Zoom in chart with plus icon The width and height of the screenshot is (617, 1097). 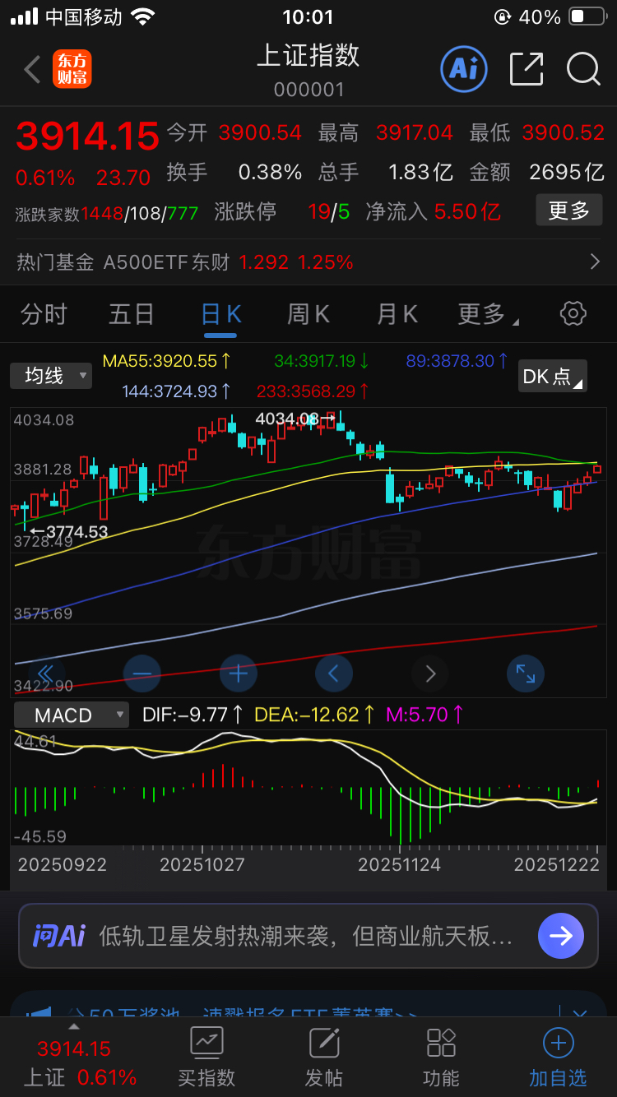tap(239, 673)
